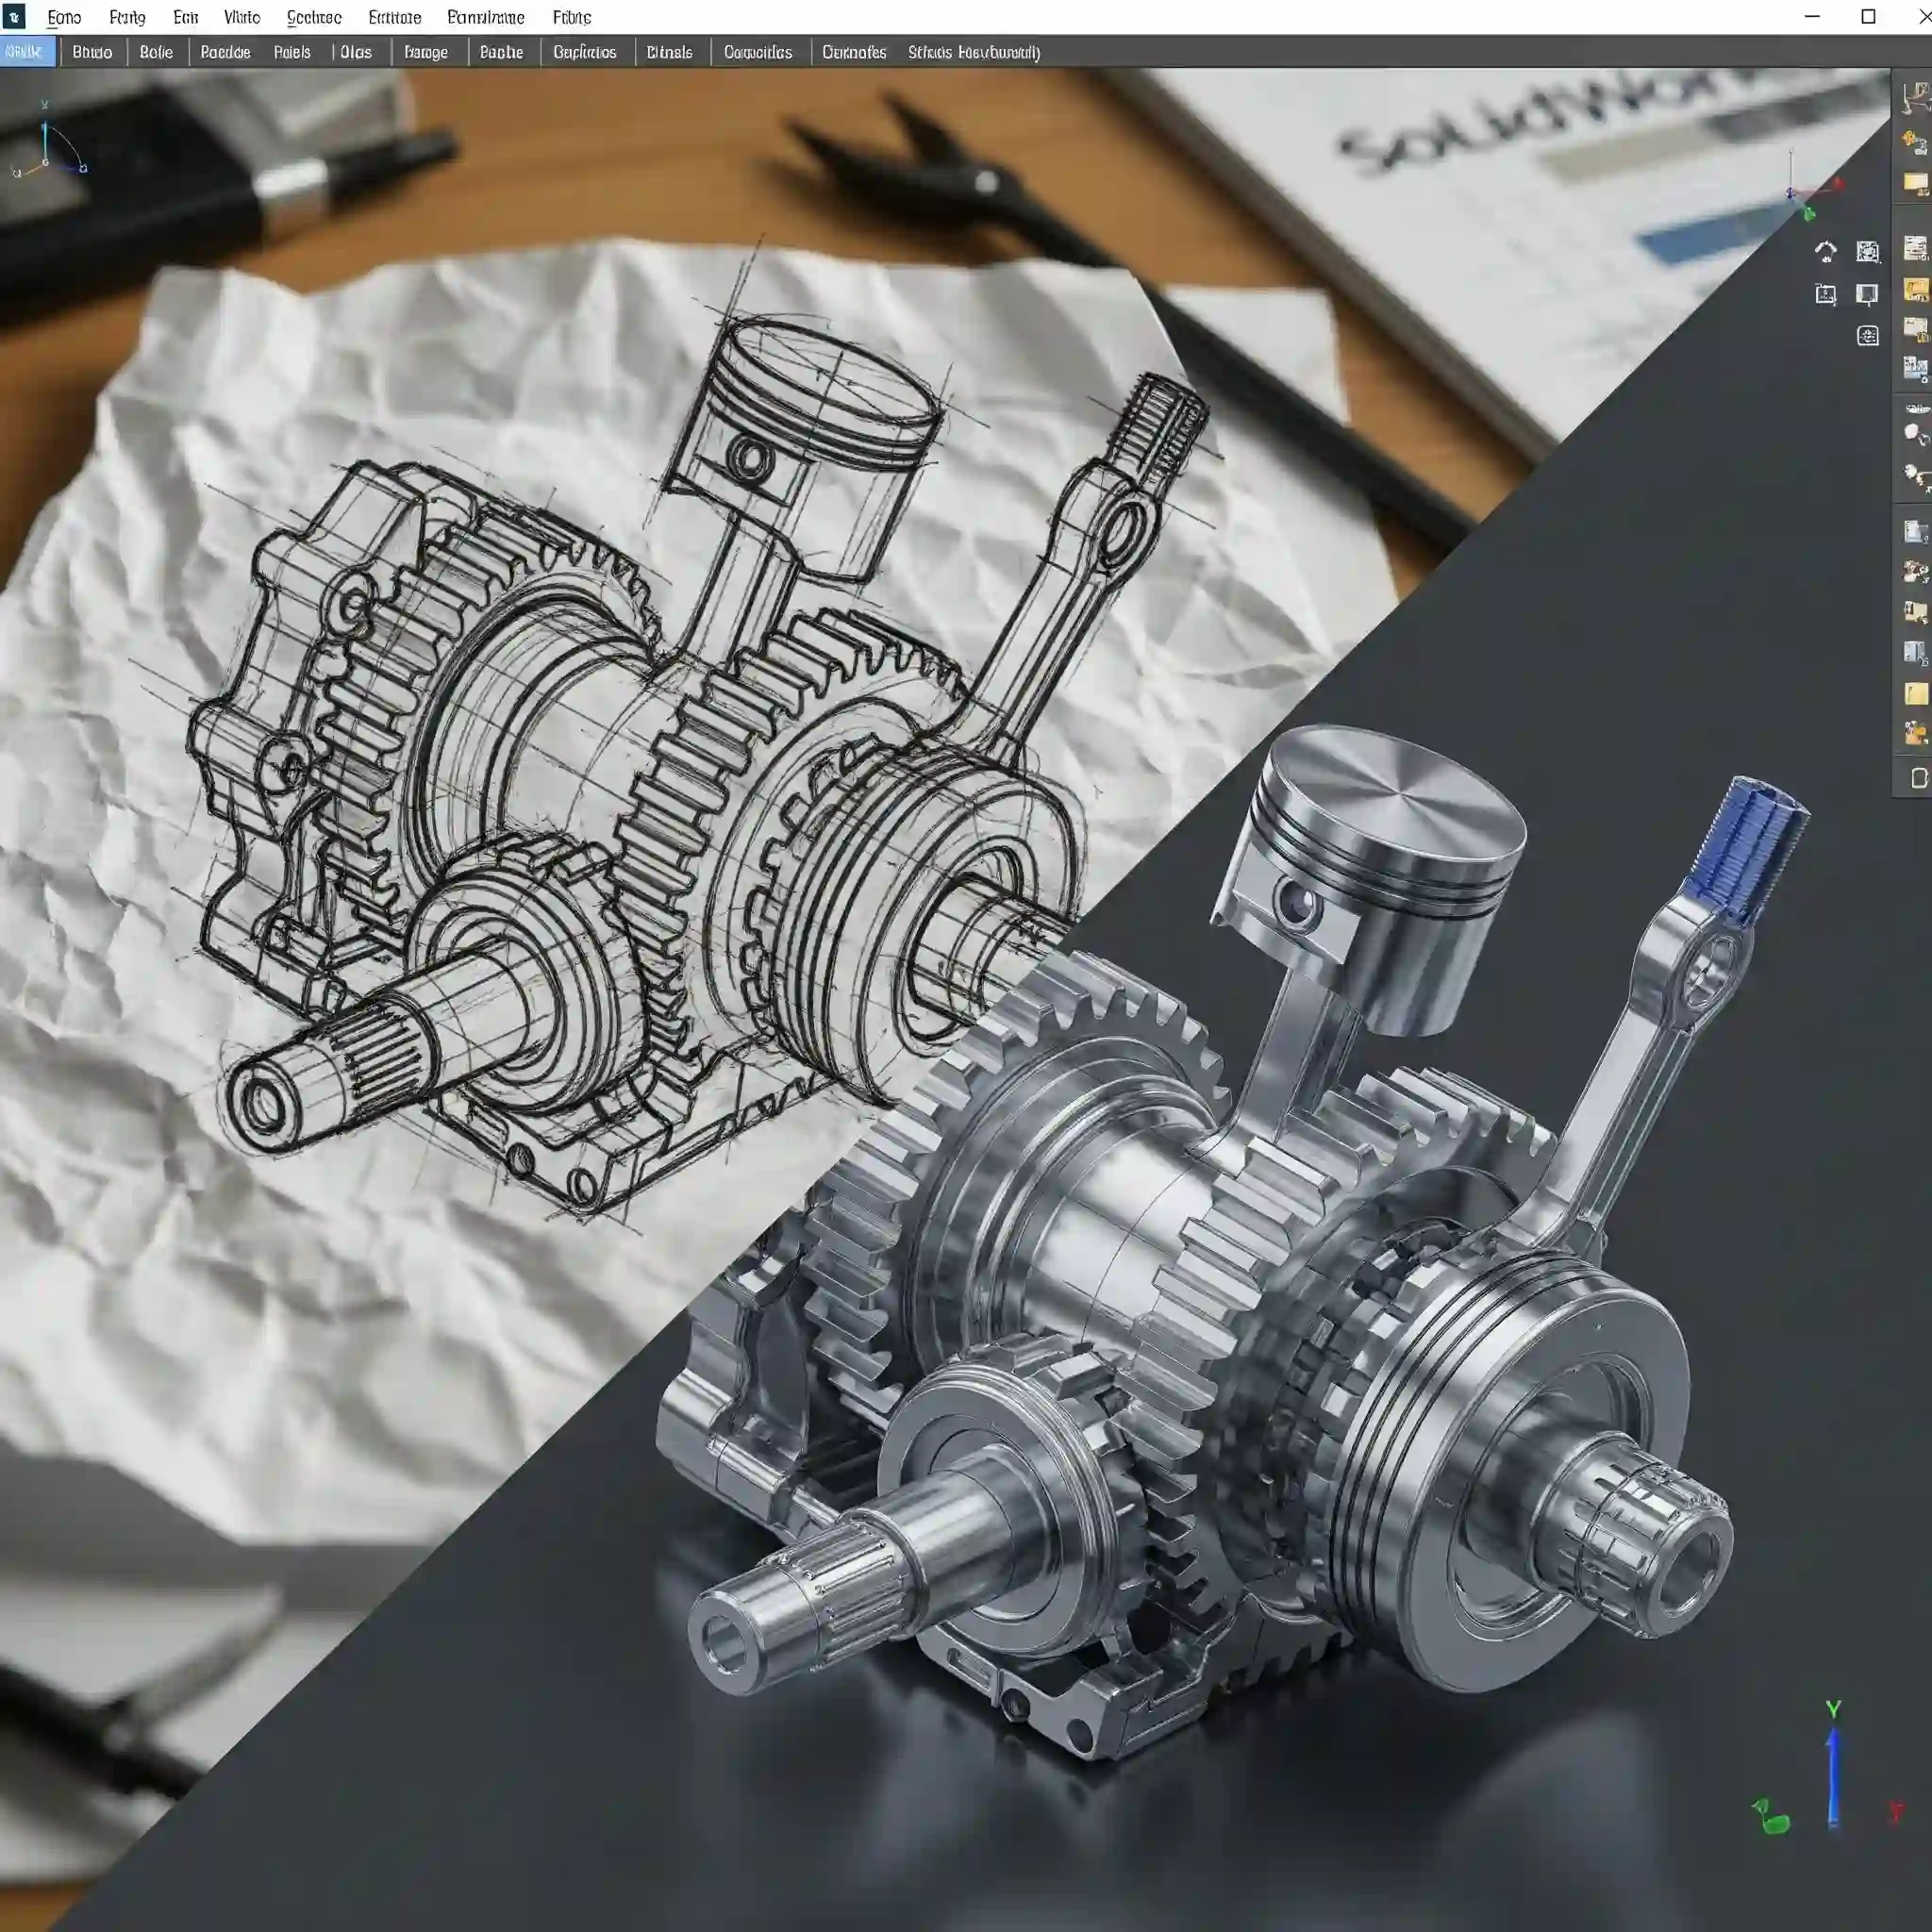Viewport: 1932px width, 1932px height.
Task: Switch to the 'Olas' ribbon tab
Action: 356,52
